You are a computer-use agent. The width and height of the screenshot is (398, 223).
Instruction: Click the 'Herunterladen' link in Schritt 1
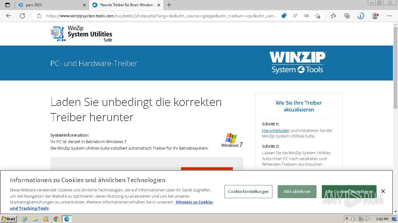point(275,130)
